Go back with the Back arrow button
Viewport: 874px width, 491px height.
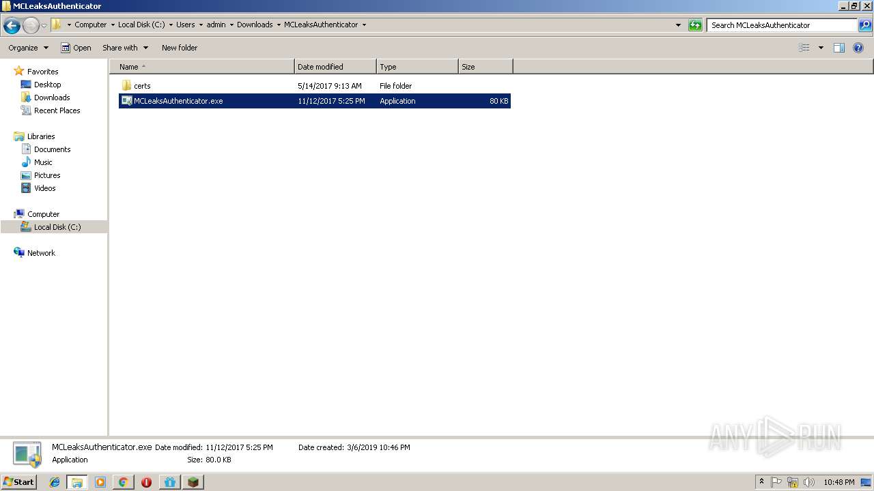tap(12, 26)
